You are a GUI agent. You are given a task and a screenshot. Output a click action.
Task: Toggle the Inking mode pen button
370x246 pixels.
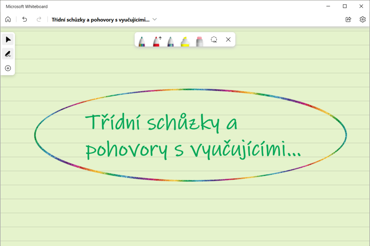coord(8,54)
